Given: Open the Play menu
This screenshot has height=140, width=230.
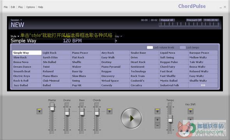Looking at the screenshot, I should pyautogui.click(x=21, y=7).
